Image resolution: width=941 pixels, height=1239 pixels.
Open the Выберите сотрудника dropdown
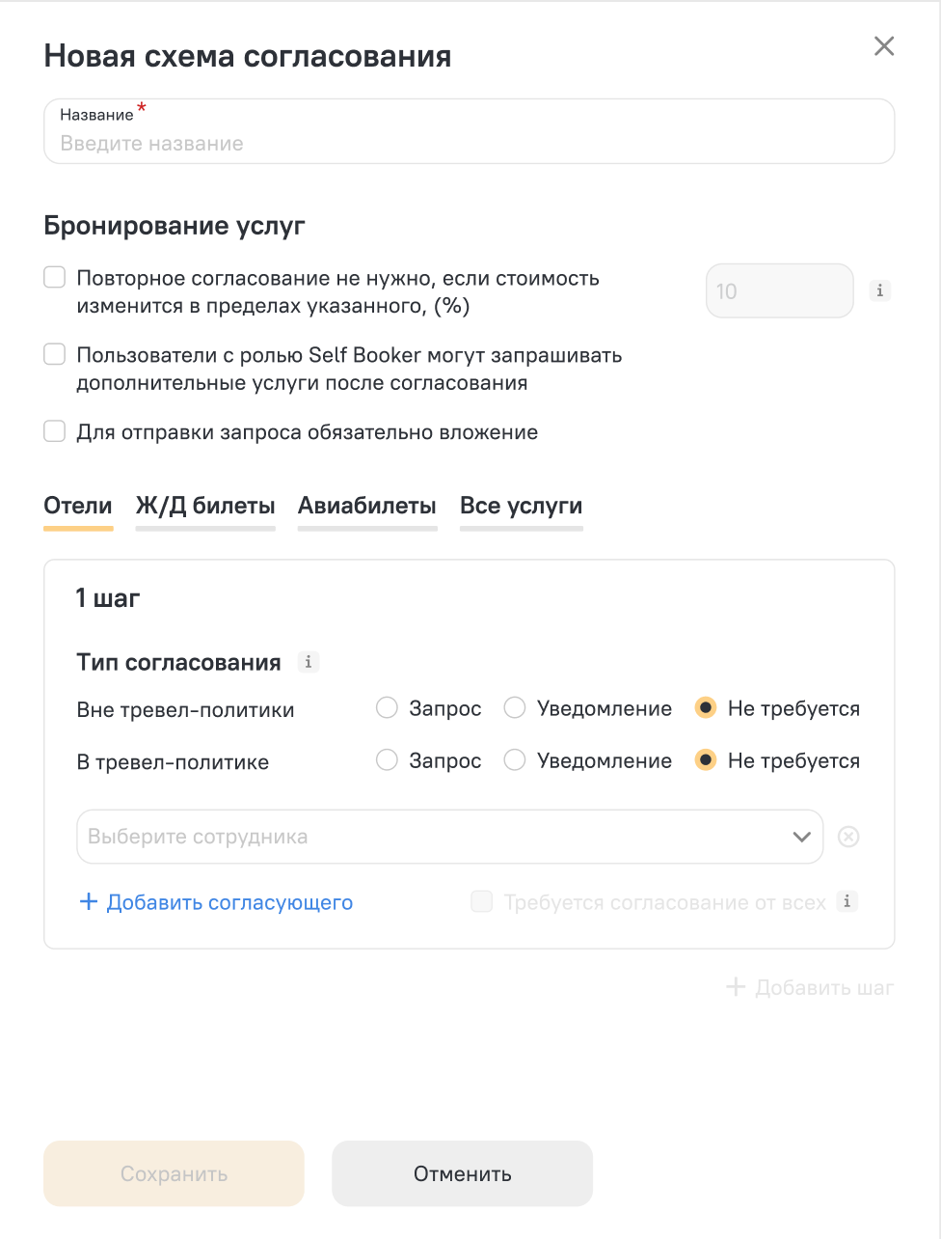[x=449, y=837]
